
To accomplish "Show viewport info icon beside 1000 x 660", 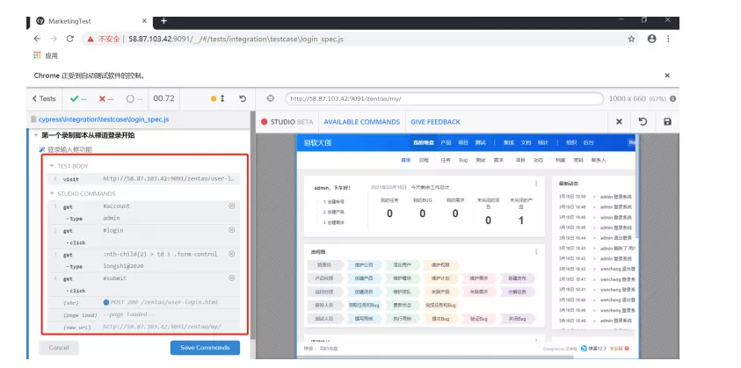I will click(x=672, y=98).
